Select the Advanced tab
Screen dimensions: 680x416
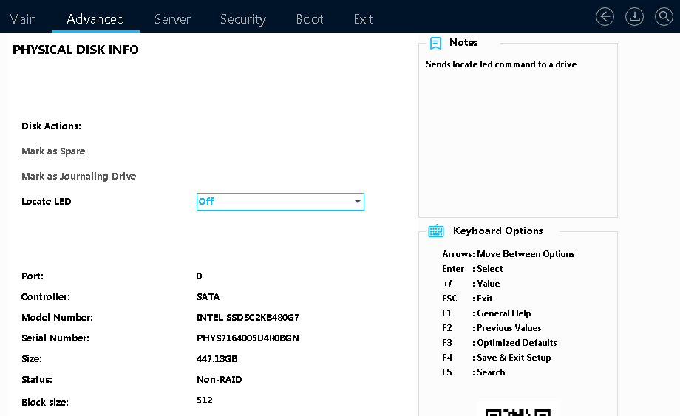pyautogui.click(x=95, y=19)
